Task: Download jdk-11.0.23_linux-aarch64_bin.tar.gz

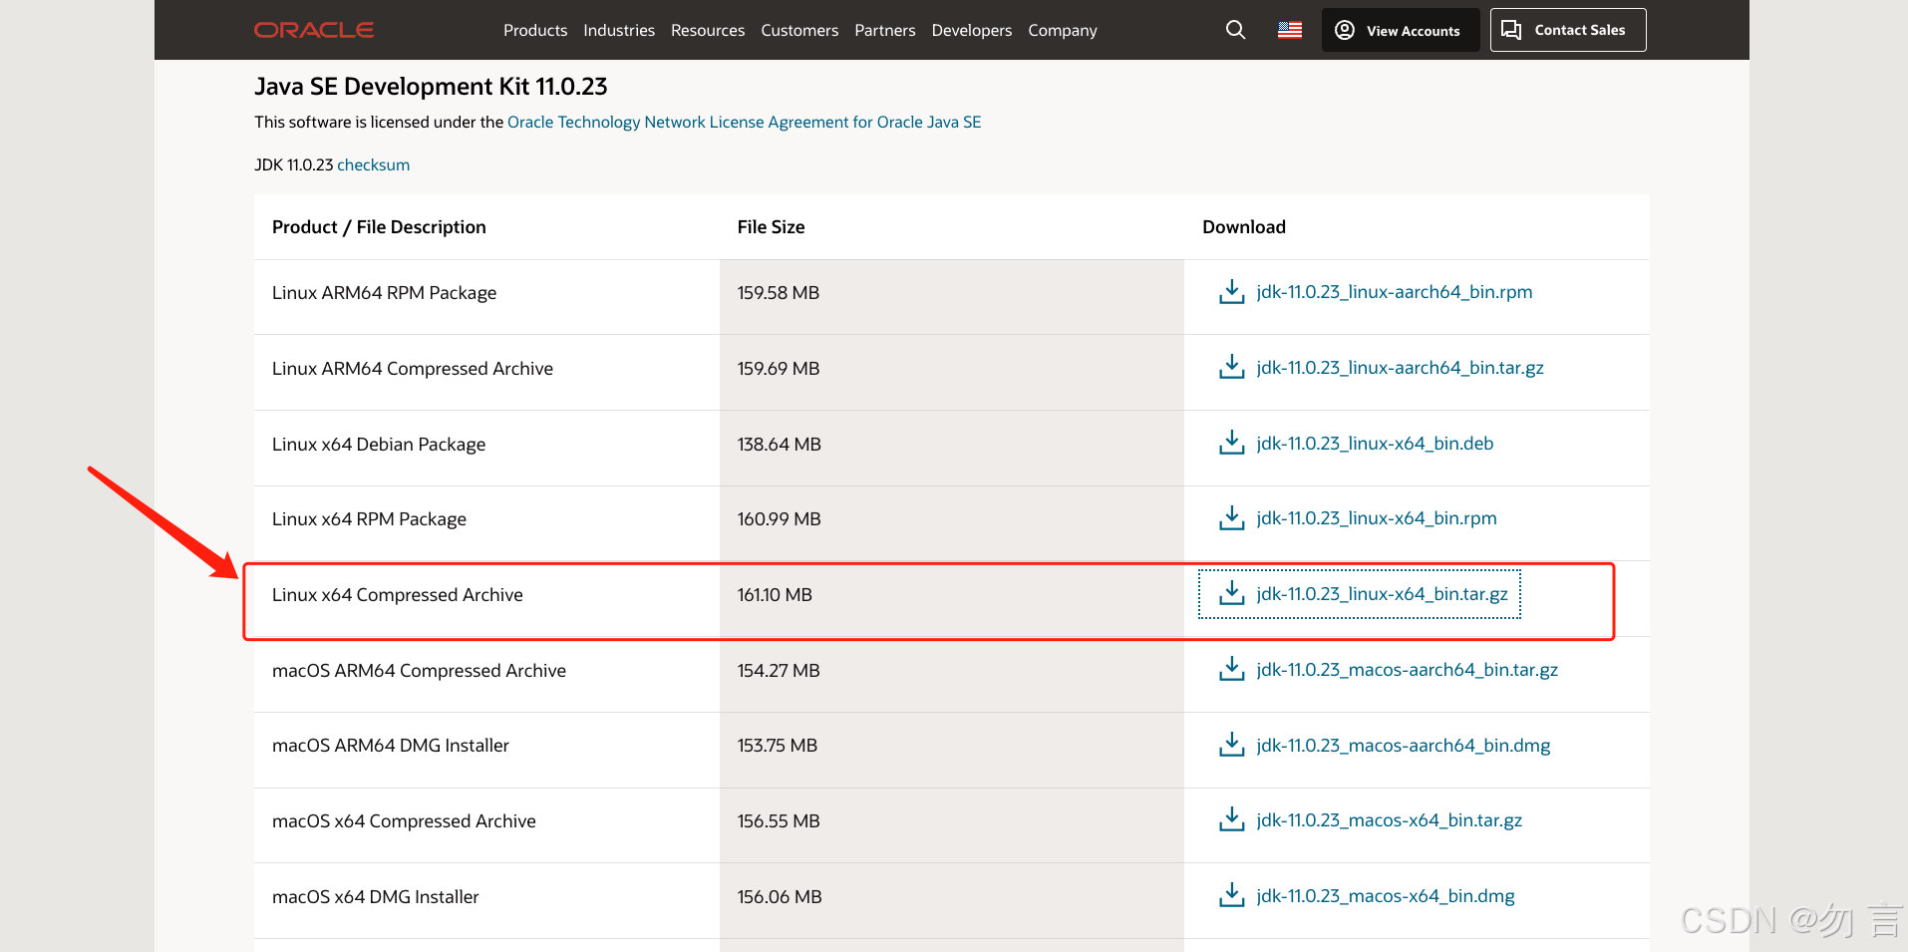Action: 1401,368
